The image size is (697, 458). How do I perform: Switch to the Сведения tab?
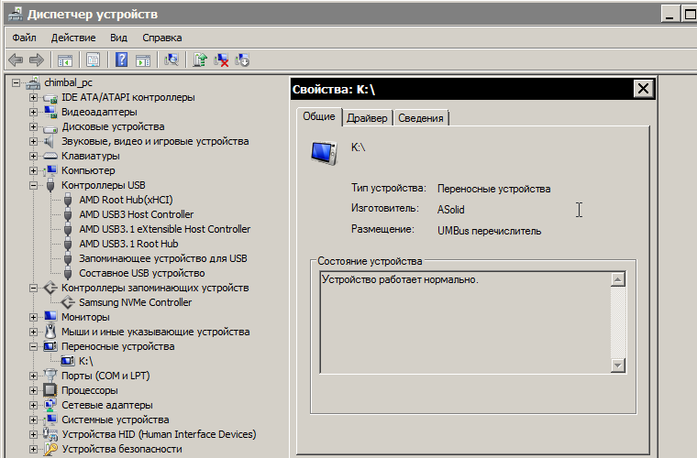[421, 118]
